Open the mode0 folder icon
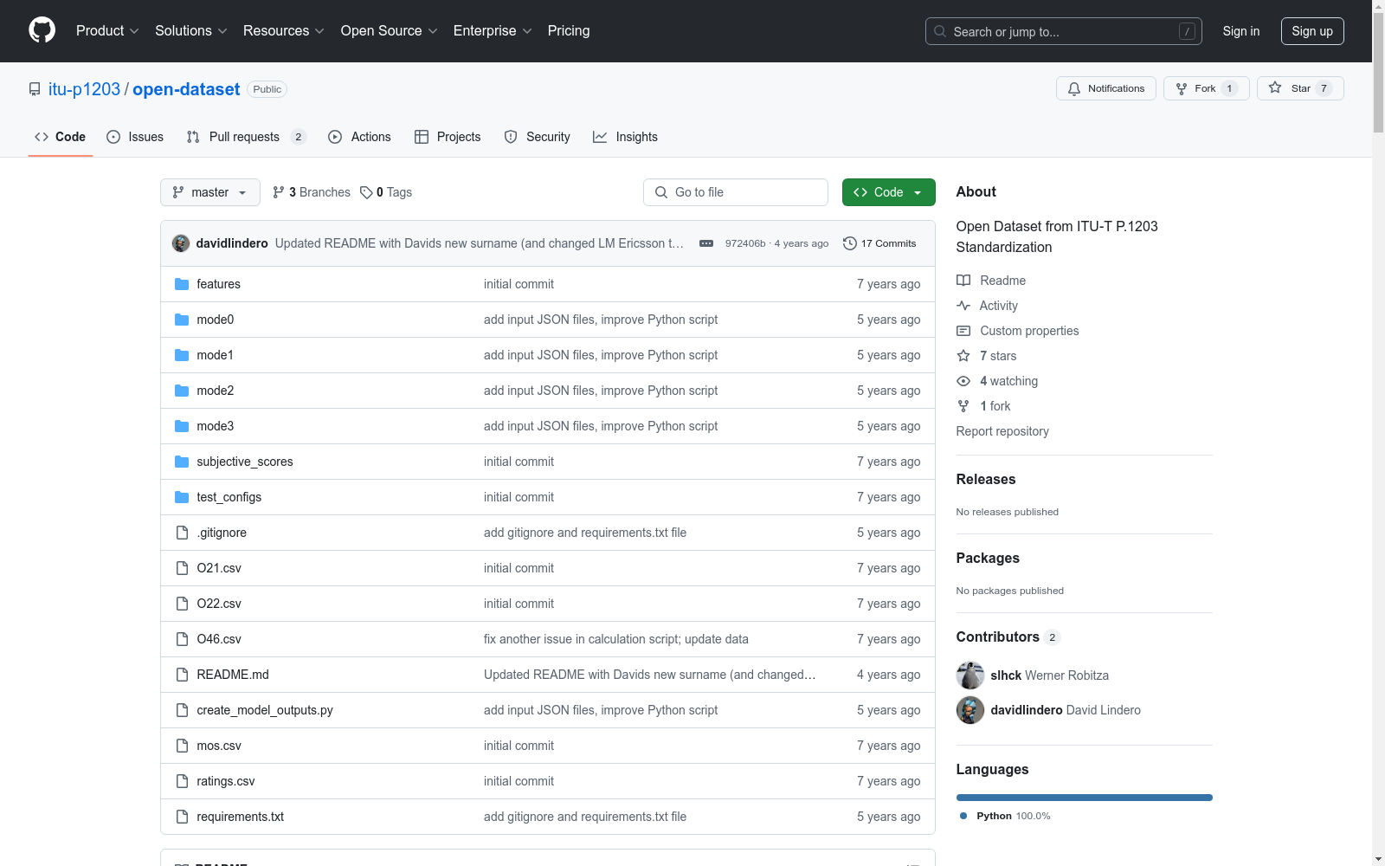The height and width of the screenshot is (866, 1385). 182,320
